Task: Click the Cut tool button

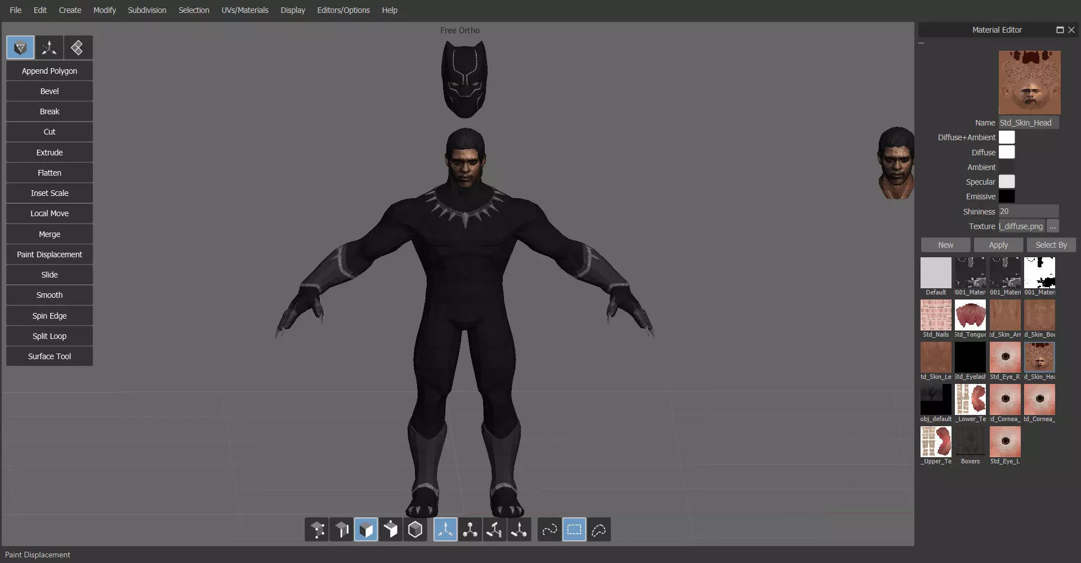Action: coord(50,132)
